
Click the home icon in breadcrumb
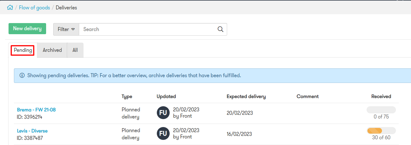coord(10,8)
